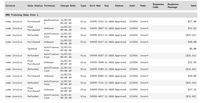Viewport: 202px width, 103px height.
Task: Select the Amnt column header
Action: pos(193,6)
